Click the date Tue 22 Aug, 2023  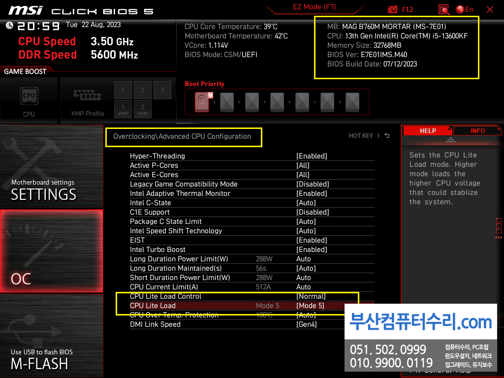(93, 25)
